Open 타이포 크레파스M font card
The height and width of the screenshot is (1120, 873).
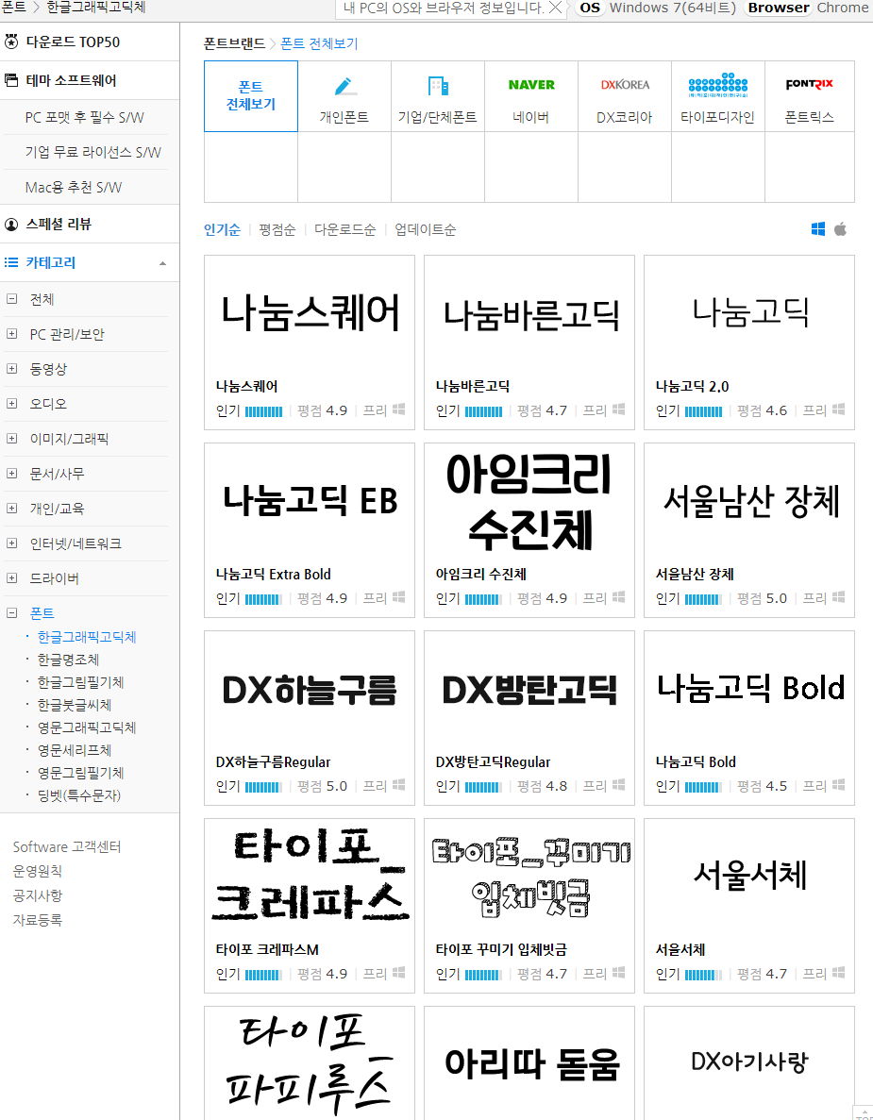click(310, 907)
